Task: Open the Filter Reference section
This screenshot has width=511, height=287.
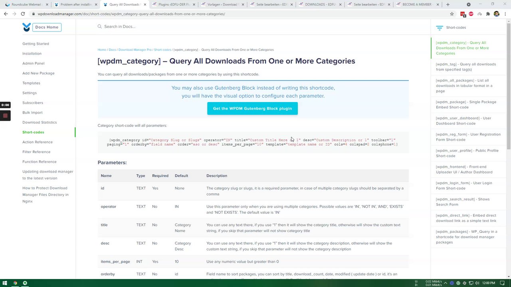Action: coord(36,152)
